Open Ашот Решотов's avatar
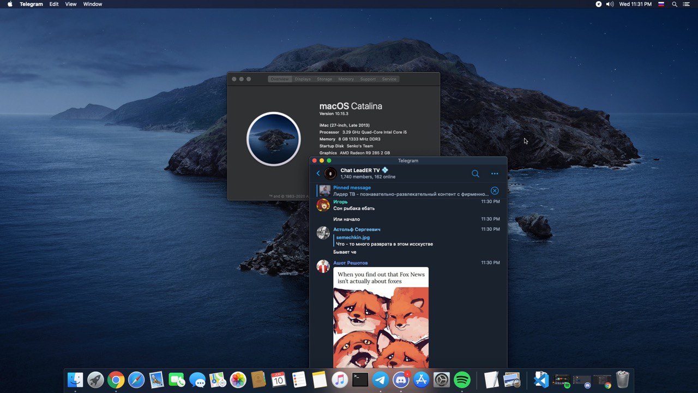This screenshot has height=393, width=698. [x=323, y=266]
